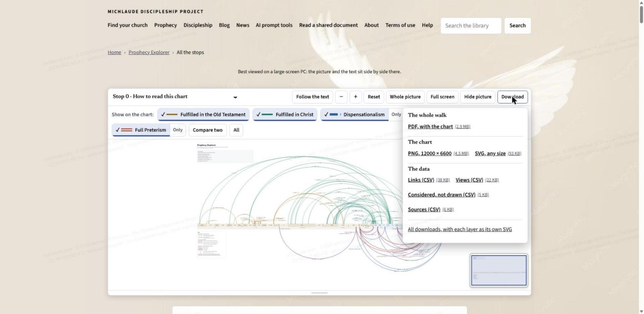Viewport: 644px width, 314px height.
Task: Show the Whole picture
Action: pos(405,97)
